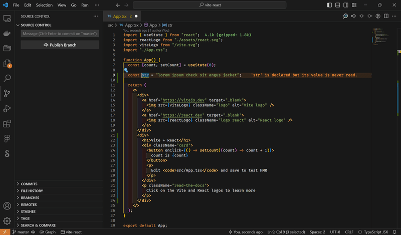The image size is (401, 235).
Task: Click Spaces: 2 indentation setting
Action: (317, 232)
